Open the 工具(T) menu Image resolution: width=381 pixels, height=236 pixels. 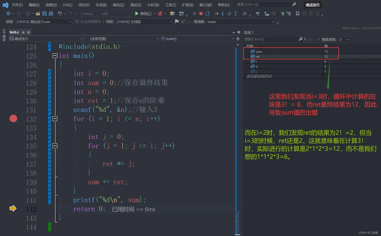click(x=170, y=5)
